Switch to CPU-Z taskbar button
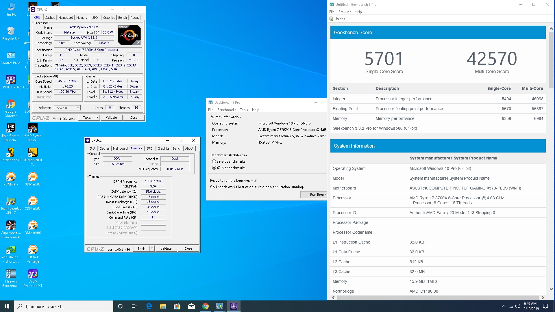This screenshot has width=555, height=312. [x=234, y=306]
